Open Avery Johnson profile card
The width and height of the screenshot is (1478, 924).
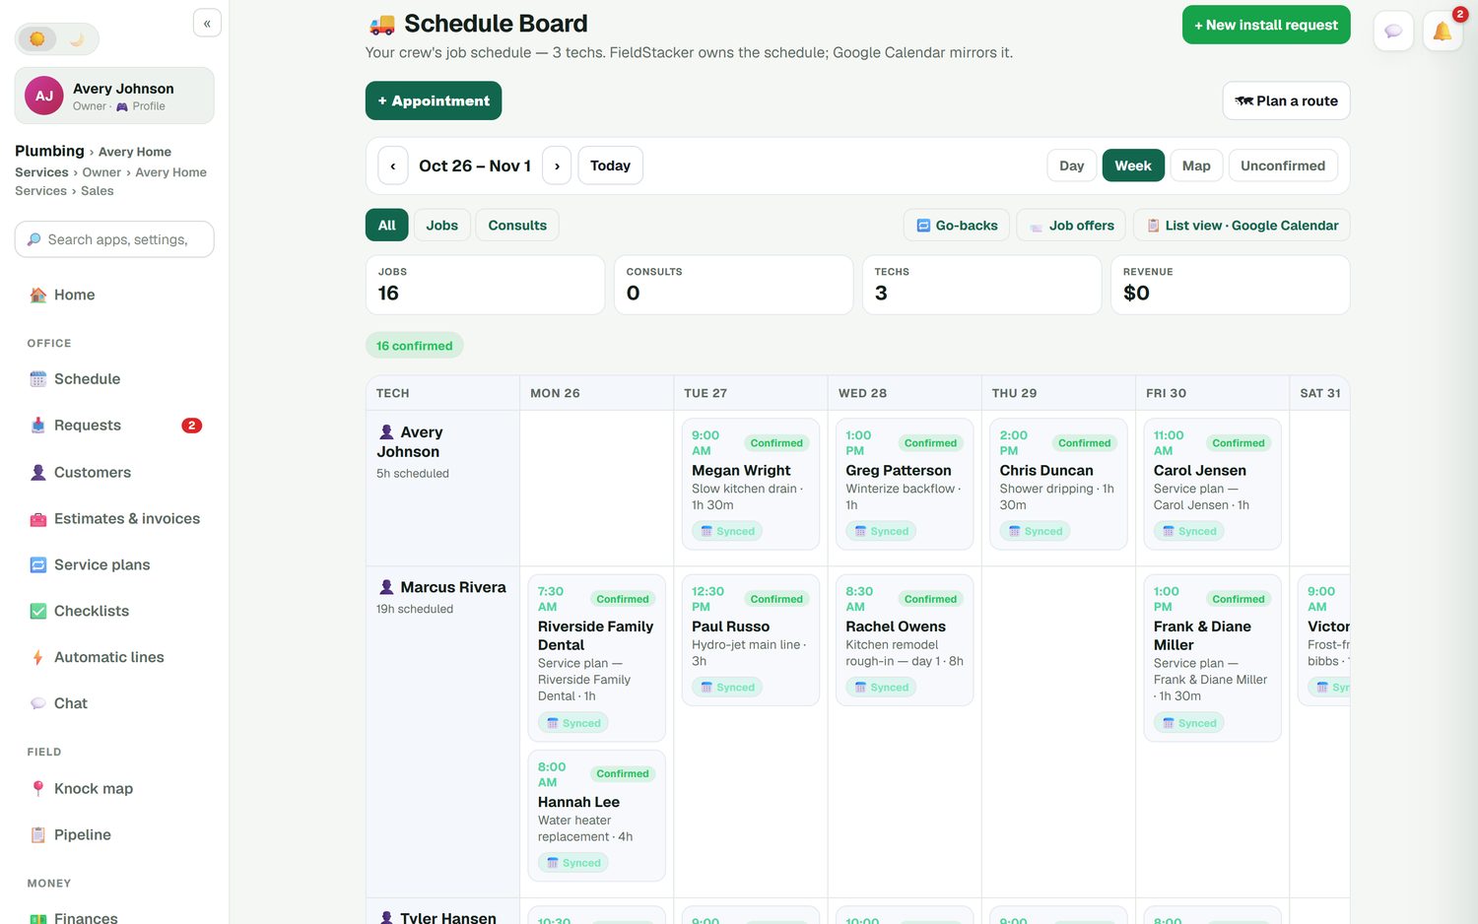pyautogui.click(x=114, y=96)
